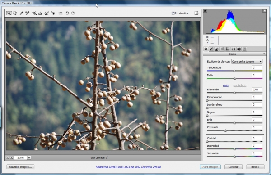Click the Cancelar button

point(234,167)
